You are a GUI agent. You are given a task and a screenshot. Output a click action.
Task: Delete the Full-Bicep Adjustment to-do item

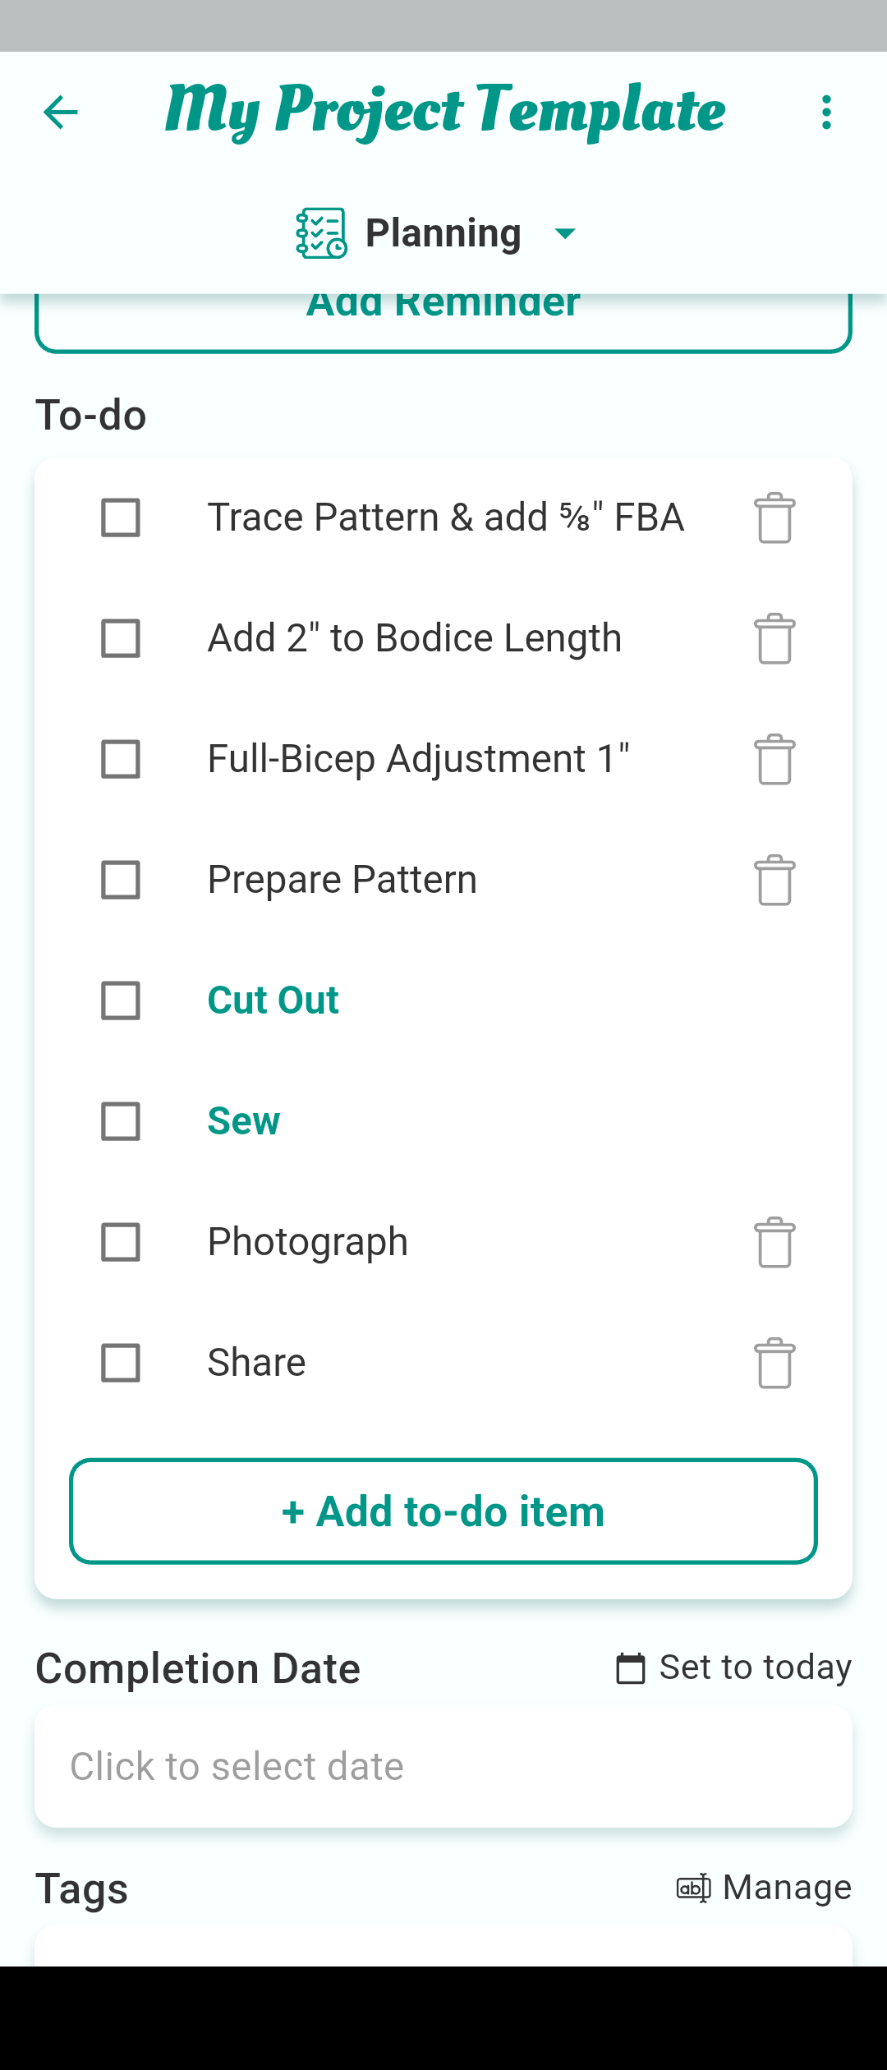point(774,760)
